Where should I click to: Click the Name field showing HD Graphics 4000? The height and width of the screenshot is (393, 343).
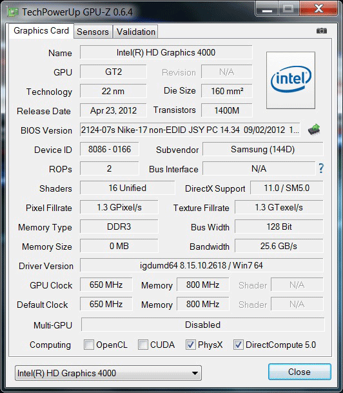(166, 52)
